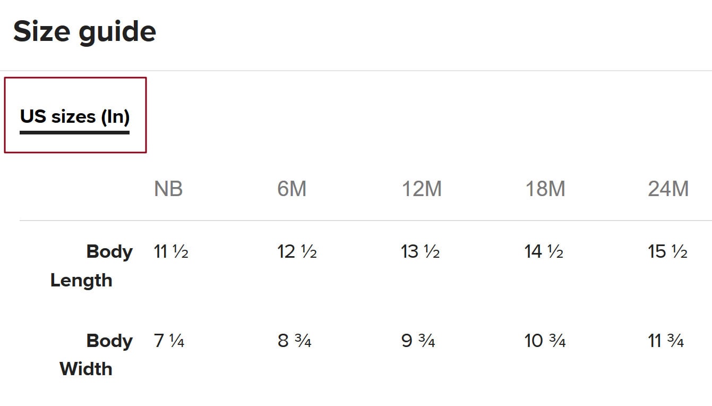Select the US sizes (In) tab
The width and height of the screenshot is (712, 406).
pyautogui.click(x=75, y=116)
